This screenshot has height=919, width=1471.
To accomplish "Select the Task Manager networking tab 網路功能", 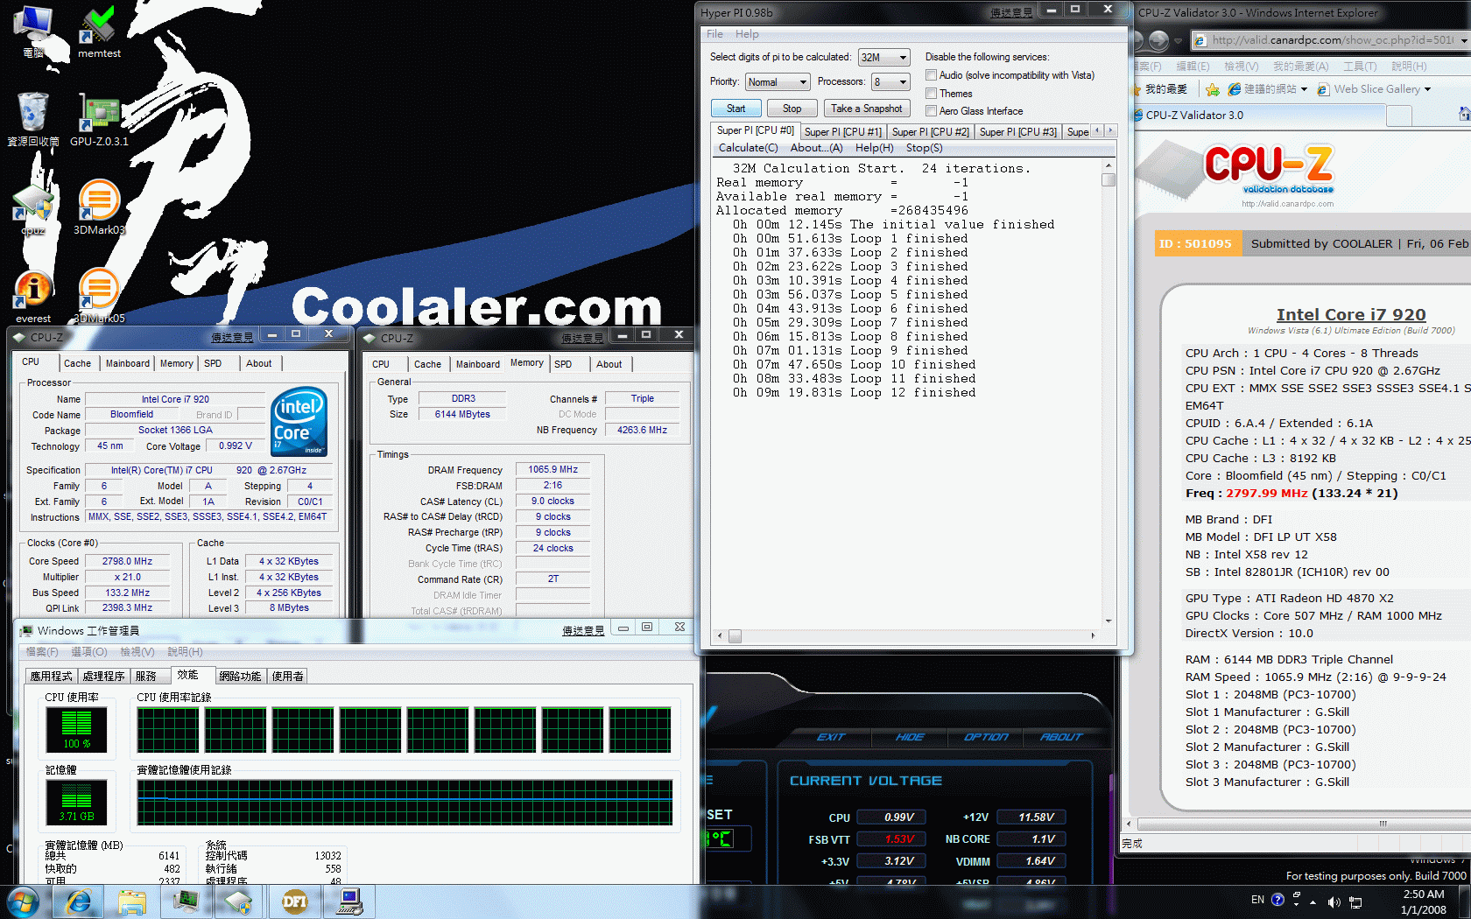I will (240, 677).
